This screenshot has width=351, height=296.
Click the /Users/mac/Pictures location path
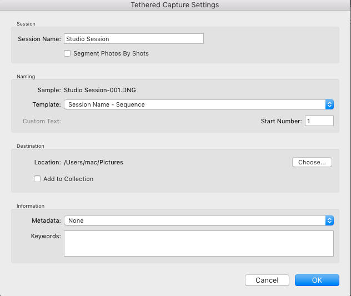pos(93,162)
